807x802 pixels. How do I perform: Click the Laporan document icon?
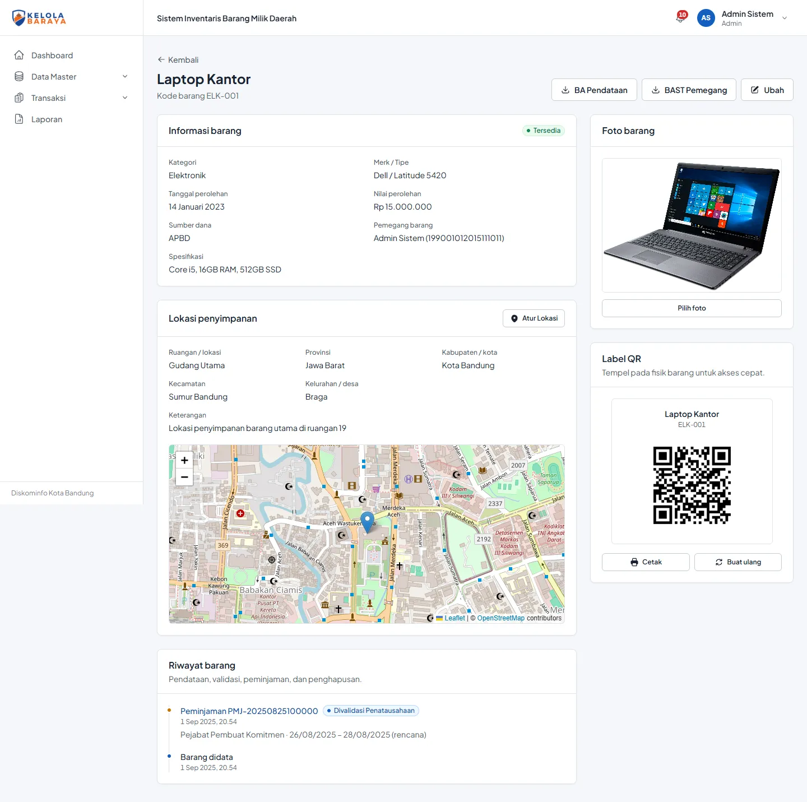click(x=19, y=119)
